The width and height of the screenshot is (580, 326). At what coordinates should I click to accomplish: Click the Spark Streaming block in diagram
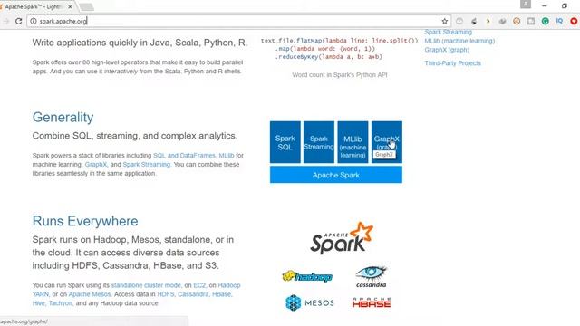coord(319,142)
